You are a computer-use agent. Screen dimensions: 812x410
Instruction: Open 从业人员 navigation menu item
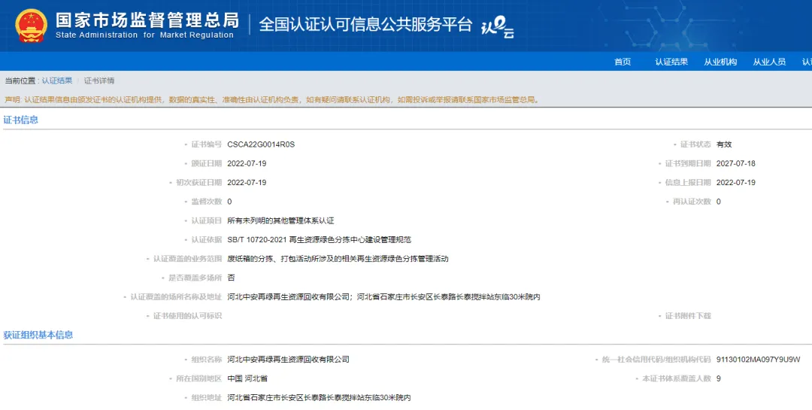769,62
